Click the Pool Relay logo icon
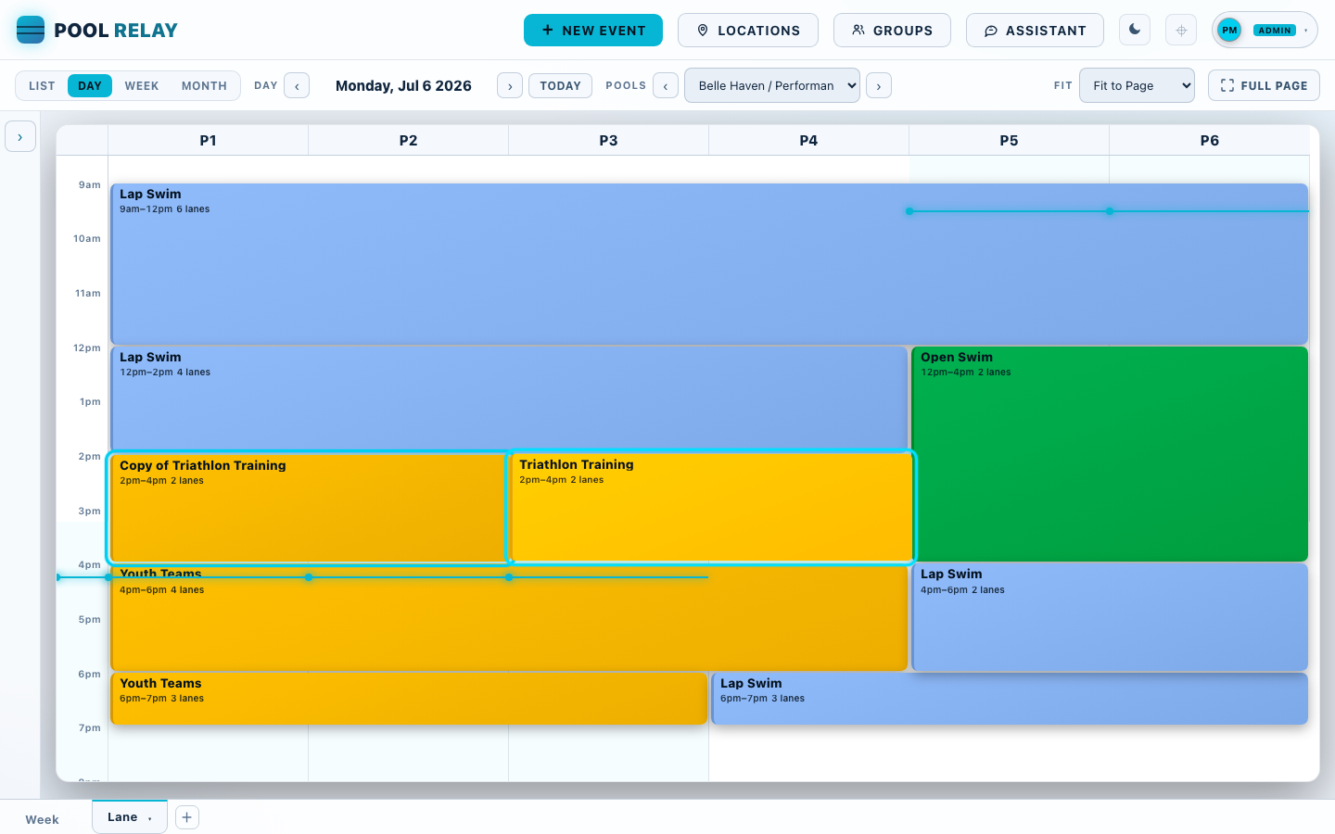Viewport: 1335px width, 834px height. click(x=31, y=30)
